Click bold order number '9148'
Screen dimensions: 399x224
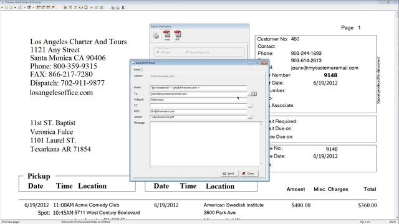[330, 75]
